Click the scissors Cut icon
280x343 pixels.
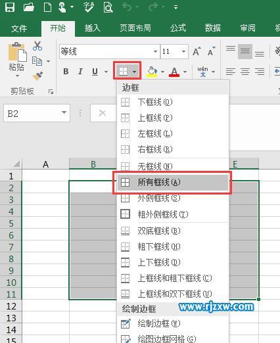[x=37, y=46]
